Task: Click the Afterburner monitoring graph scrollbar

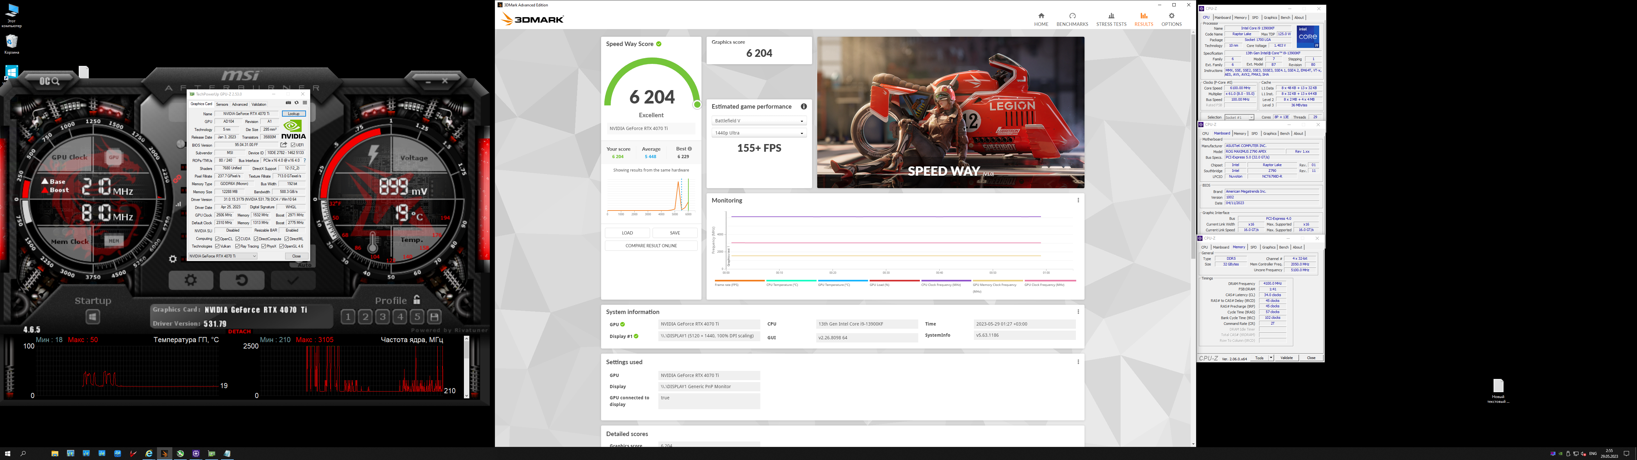Action: coord(466,367)
